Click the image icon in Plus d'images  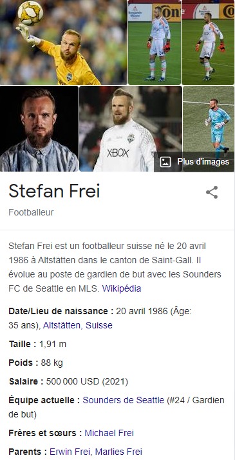pos(165,162)
